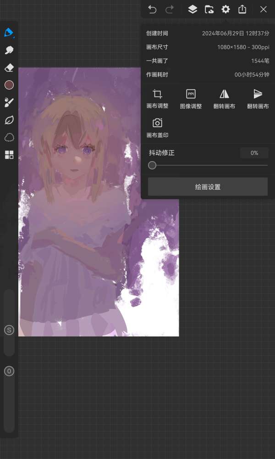Open the folder gallery icon
This screenshot has width=275, height=459.
point(209,9)
